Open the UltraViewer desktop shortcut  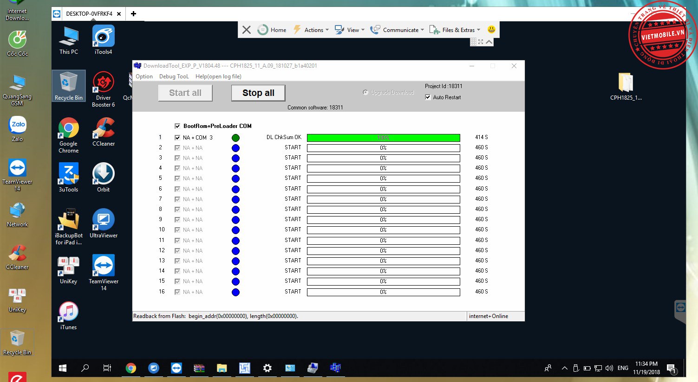[x=103, y=223]
